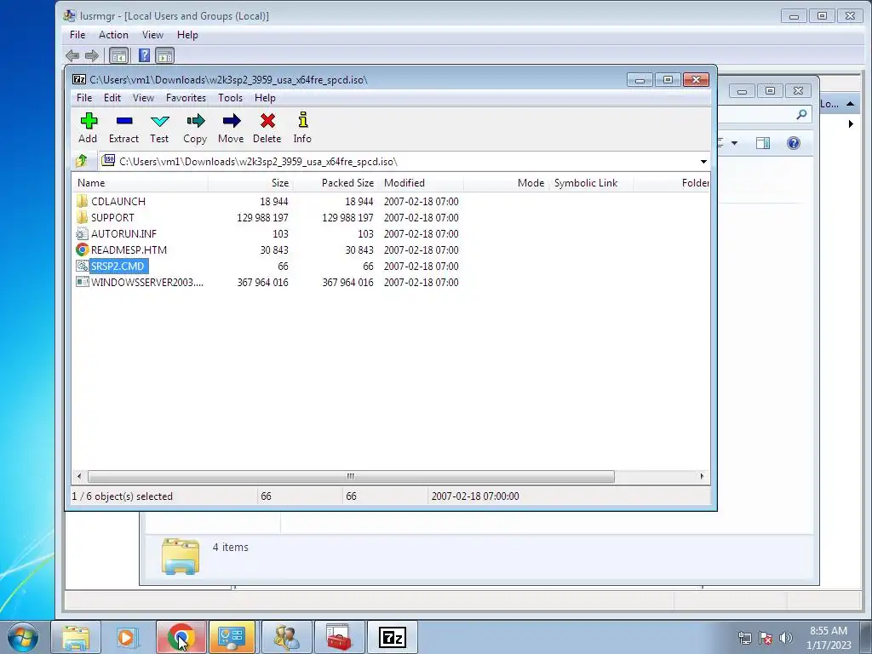Click the WINDOWSSERVER2003 executable icon
This screenshot has height=654, width=872.
tap(83, 282)
